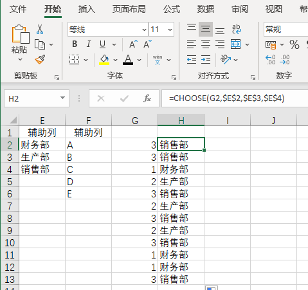Screen dimensions: 308x290
Task: Toggle Underline formatting
Action: pyautogui.click(x=102, y=44)
